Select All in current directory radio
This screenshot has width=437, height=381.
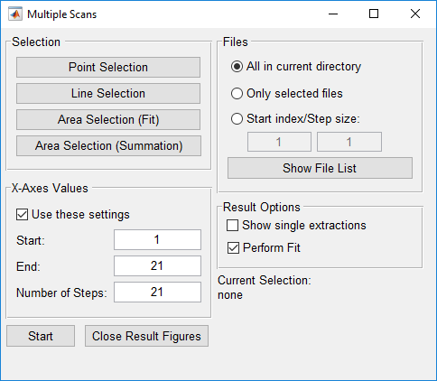click(237, 67)
